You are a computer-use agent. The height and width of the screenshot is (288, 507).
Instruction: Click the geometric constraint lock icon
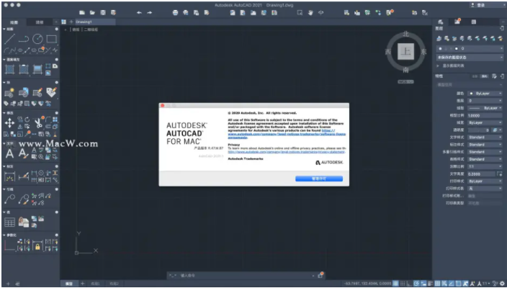[37, 246]
